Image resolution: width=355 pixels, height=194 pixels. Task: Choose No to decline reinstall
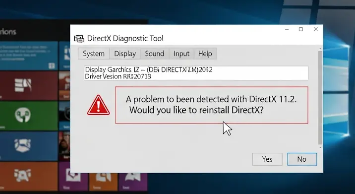tap(302, 159)
